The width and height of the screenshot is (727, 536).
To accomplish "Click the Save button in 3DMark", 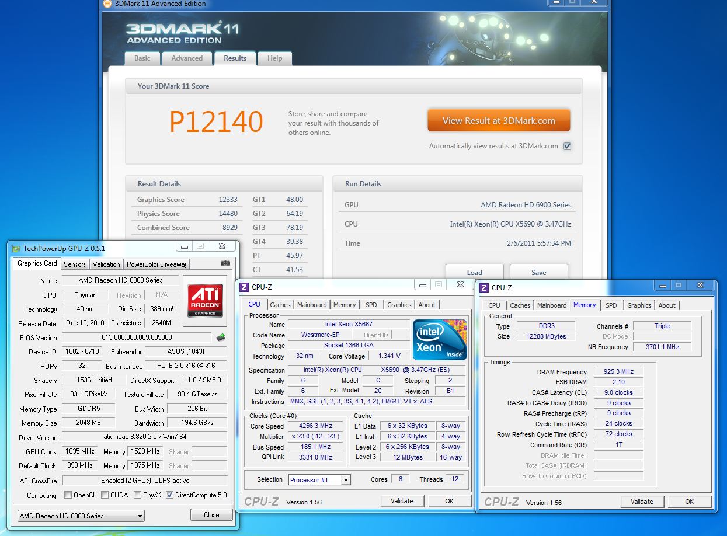I will (x=539, y=272).
